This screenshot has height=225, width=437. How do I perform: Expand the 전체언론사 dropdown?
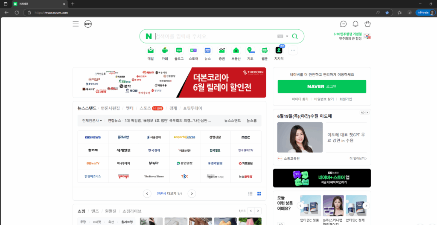92,121
